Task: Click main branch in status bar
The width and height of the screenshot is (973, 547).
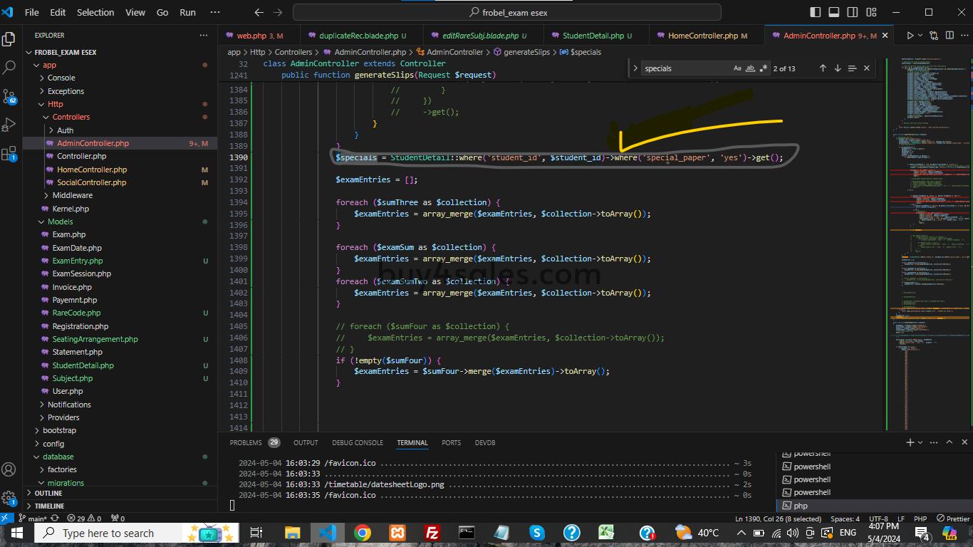Action: pos(32,519)
